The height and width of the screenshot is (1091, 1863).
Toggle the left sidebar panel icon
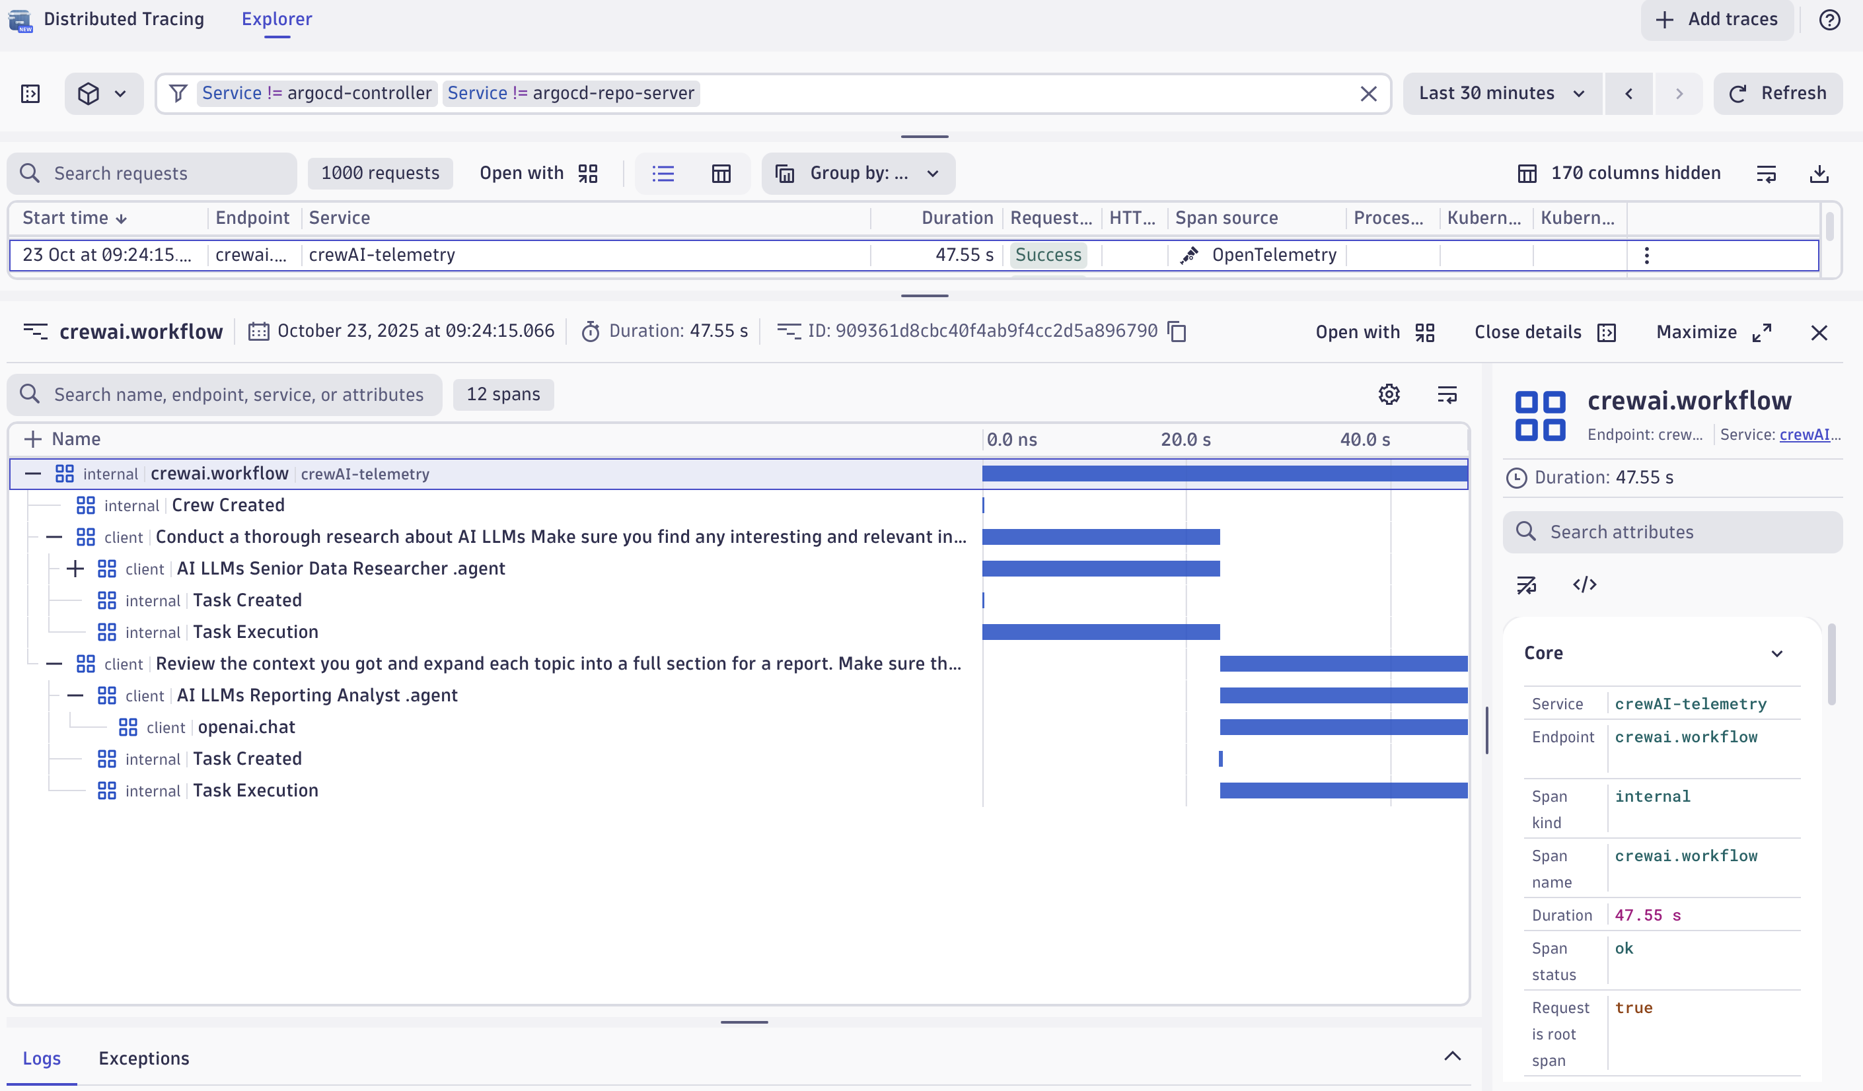30,94
